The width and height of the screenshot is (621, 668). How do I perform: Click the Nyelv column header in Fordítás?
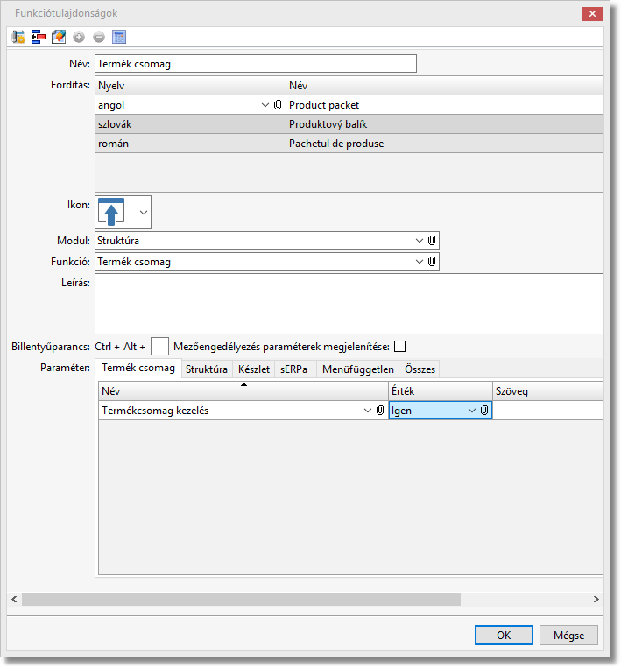click(190, 86)
